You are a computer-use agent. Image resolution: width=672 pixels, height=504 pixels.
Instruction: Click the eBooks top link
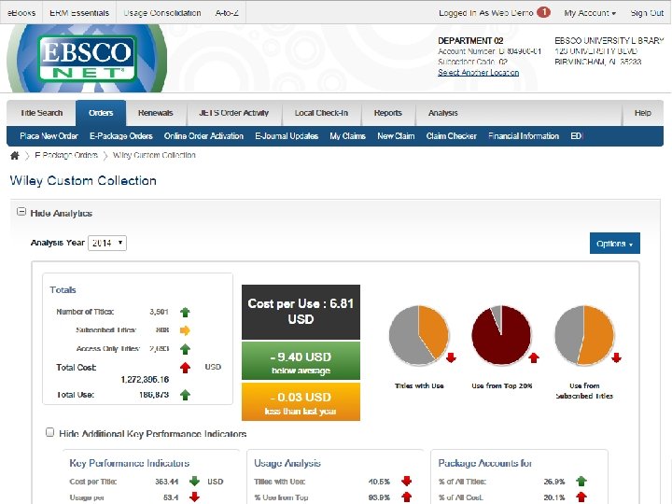(x=21, y=13)
